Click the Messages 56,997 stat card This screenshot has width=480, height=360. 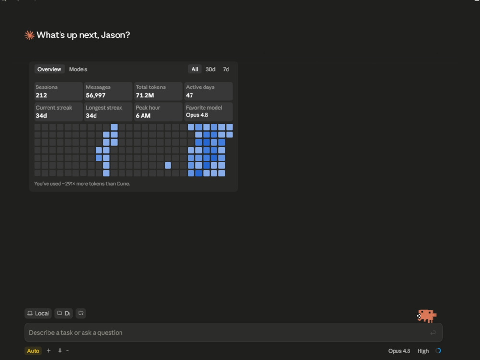pos(108,91)
